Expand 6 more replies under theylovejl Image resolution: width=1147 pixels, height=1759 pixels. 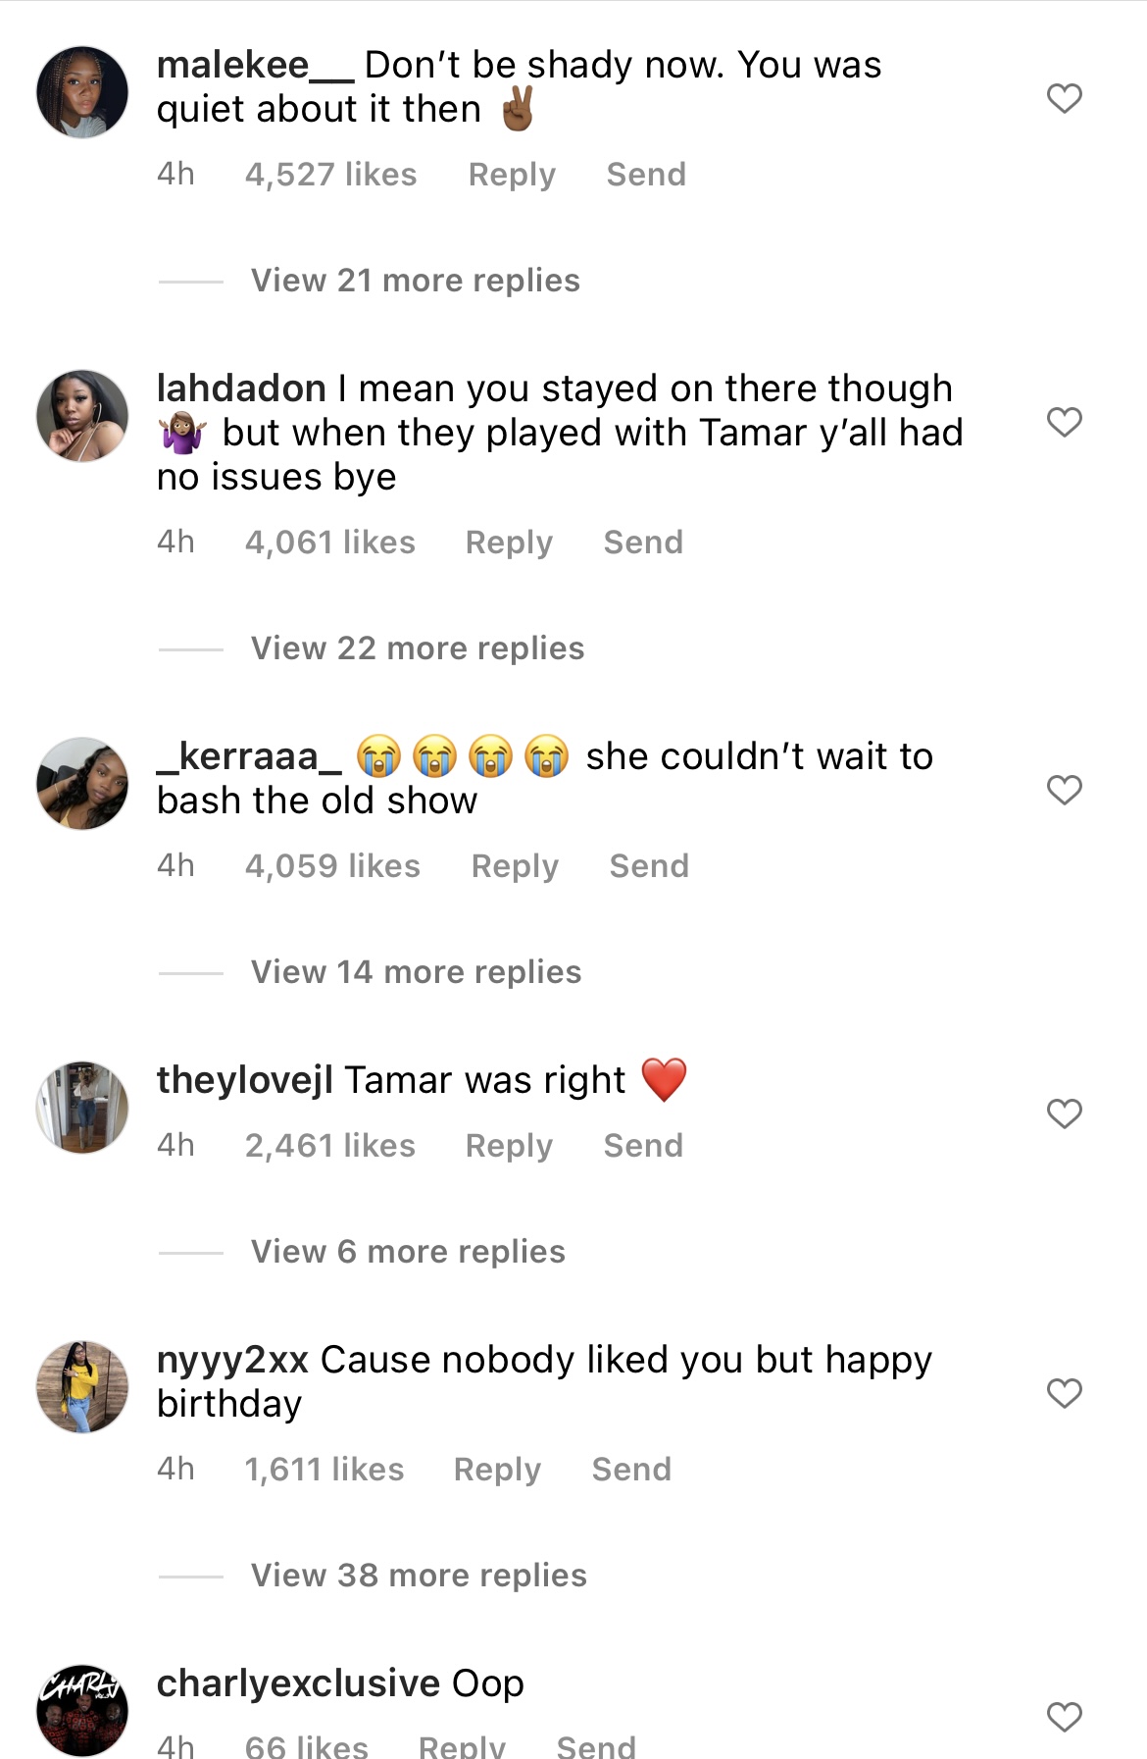(x=408, y=1251)
